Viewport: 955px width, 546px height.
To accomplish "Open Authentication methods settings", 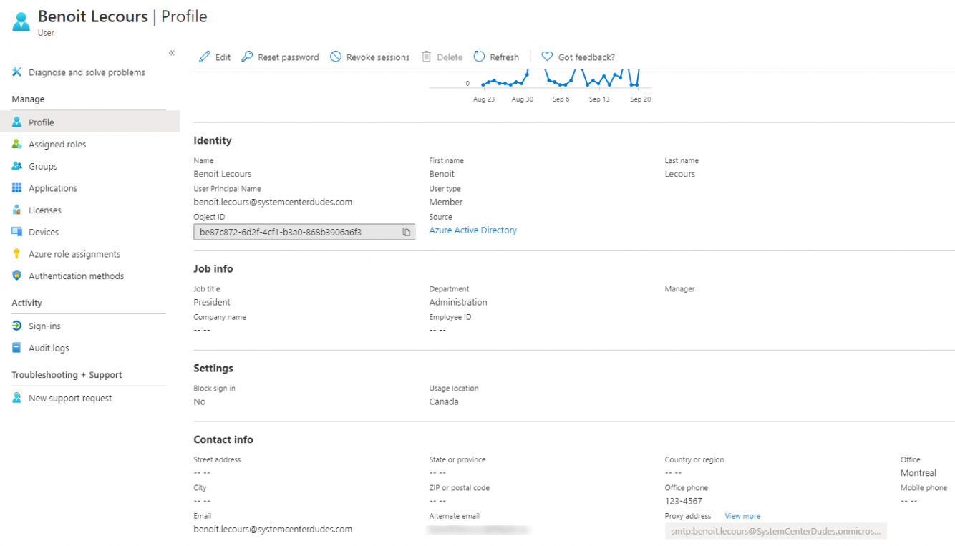I will (x=75, y=276).
